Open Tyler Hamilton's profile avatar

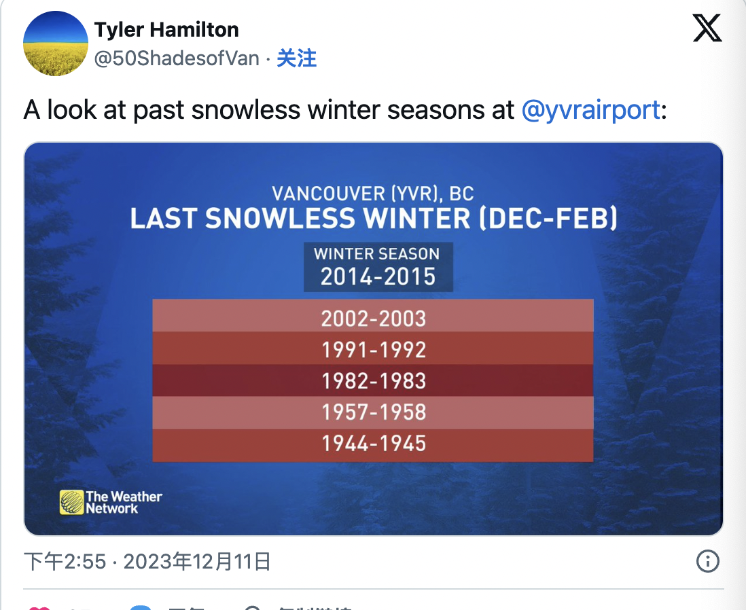click(56, 43)
